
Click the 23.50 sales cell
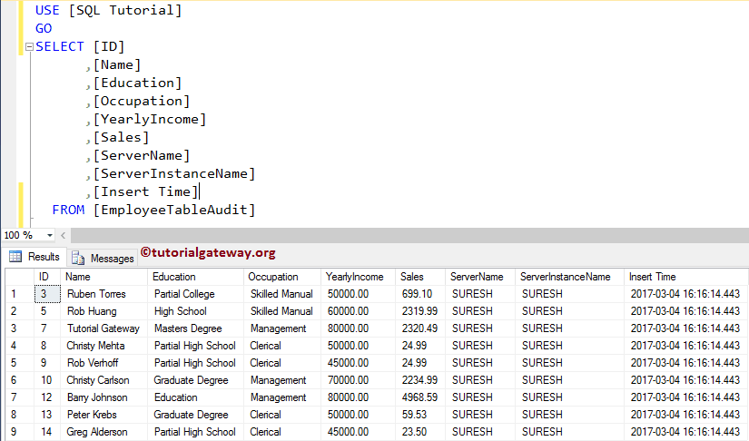coord(420,432)
